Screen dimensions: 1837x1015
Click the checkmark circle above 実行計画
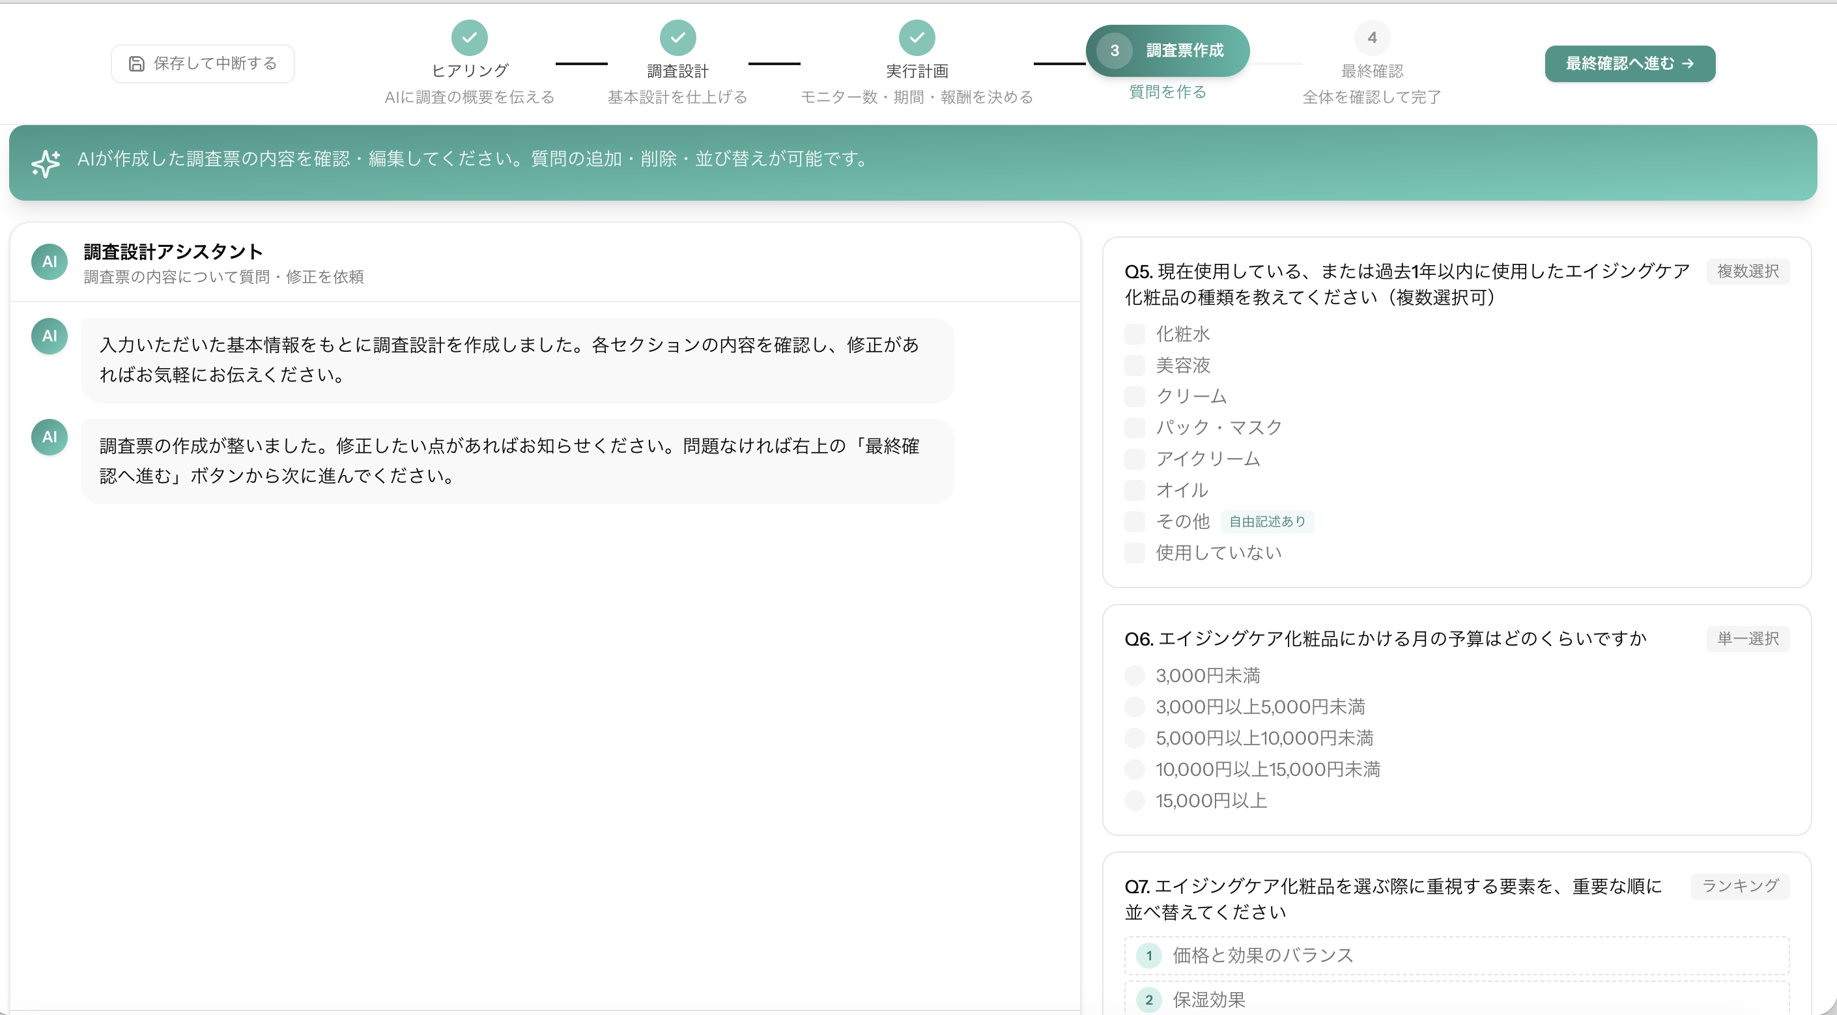pos(917,38)
